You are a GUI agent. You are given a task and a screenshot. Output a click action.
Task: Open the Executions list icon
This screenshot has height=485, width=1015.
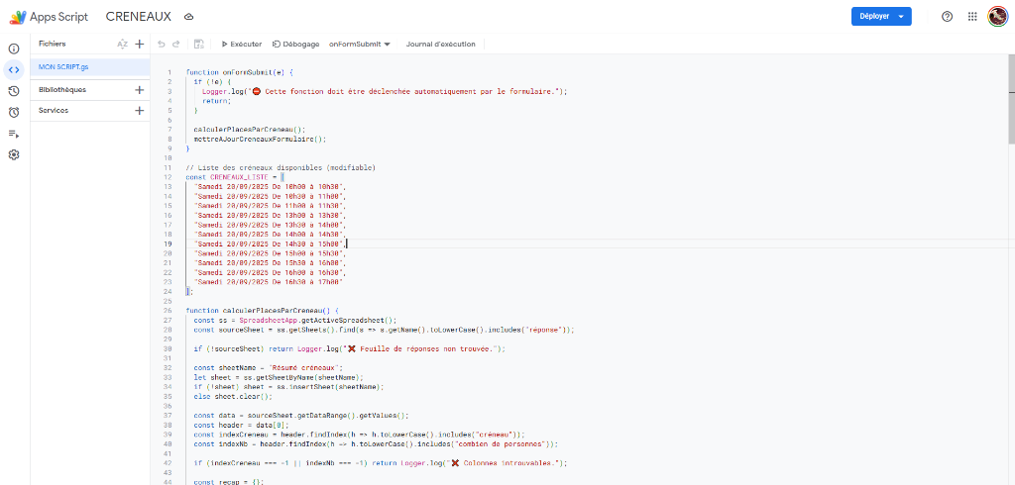[x=14, y=134]
